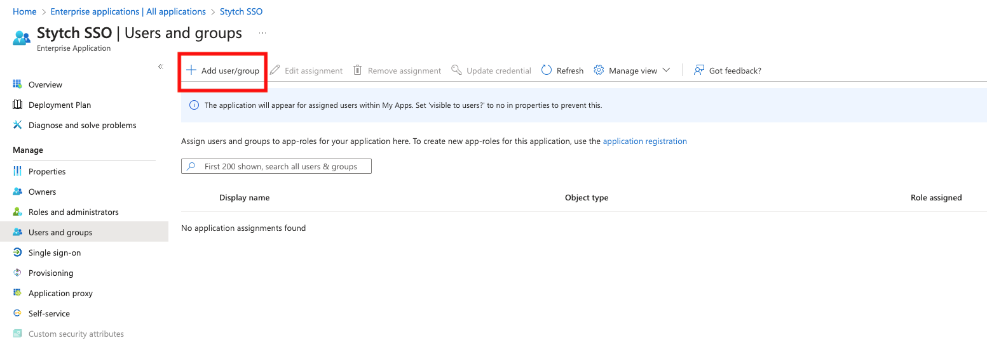Expand the Manage view dropdown arrow
Viewport: 987px width, 345px height.
click(666, 70)
